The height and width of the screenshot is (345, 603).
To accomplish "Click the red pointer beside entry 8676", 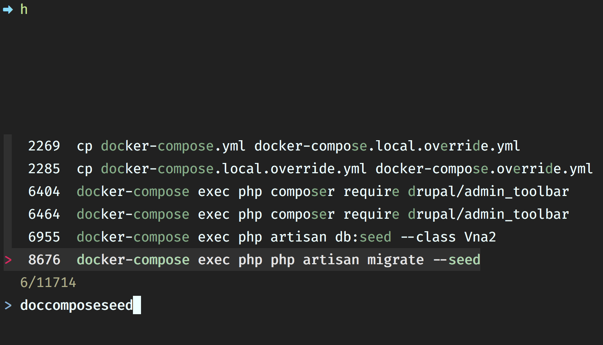I will point(8,260).
